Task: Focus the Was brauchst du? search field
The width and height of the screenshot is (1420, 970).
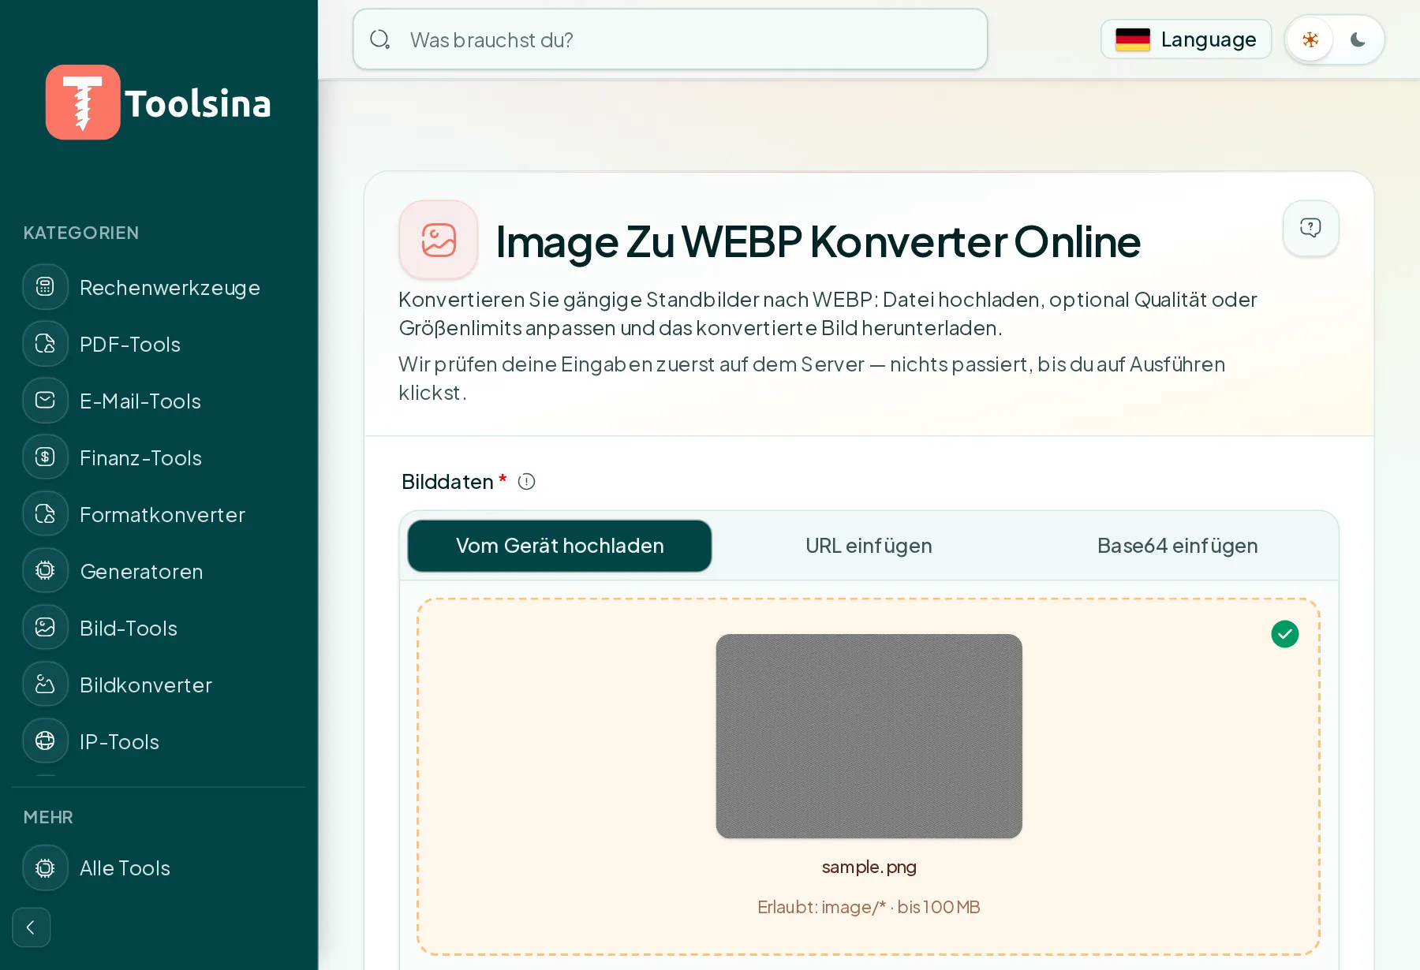Action: point(671,39)
